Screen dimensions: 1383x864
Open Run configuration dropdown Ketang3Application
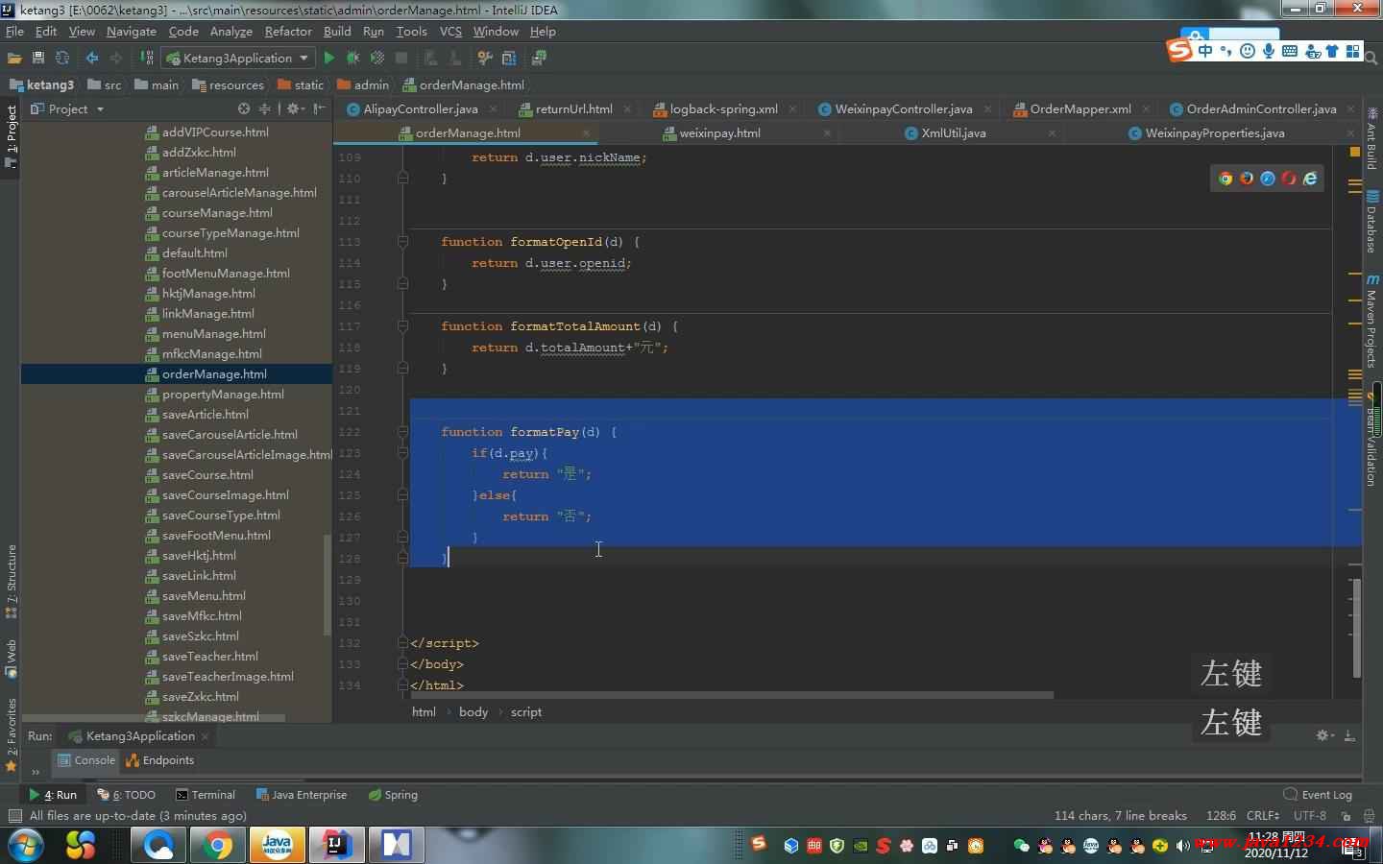coord(238,58)
